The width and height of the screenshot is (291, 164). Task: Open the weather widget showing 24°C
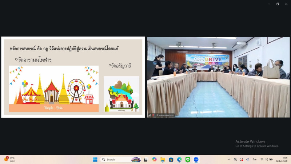click(10, 159)
